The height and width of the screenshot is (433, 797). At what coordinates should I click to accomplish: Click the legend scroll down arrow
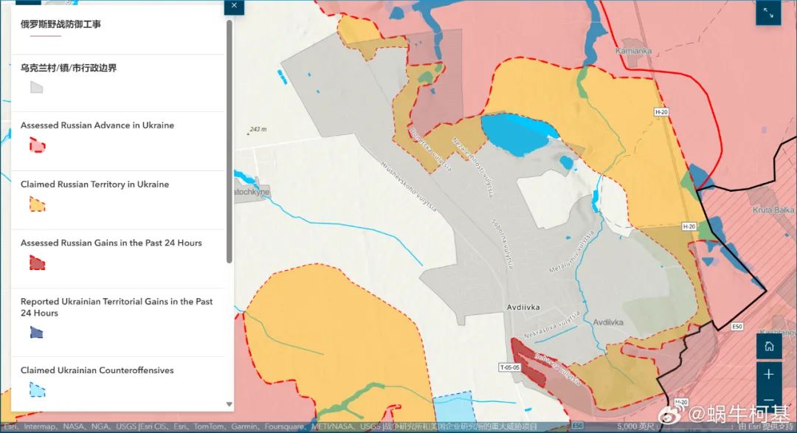(230, 404)
